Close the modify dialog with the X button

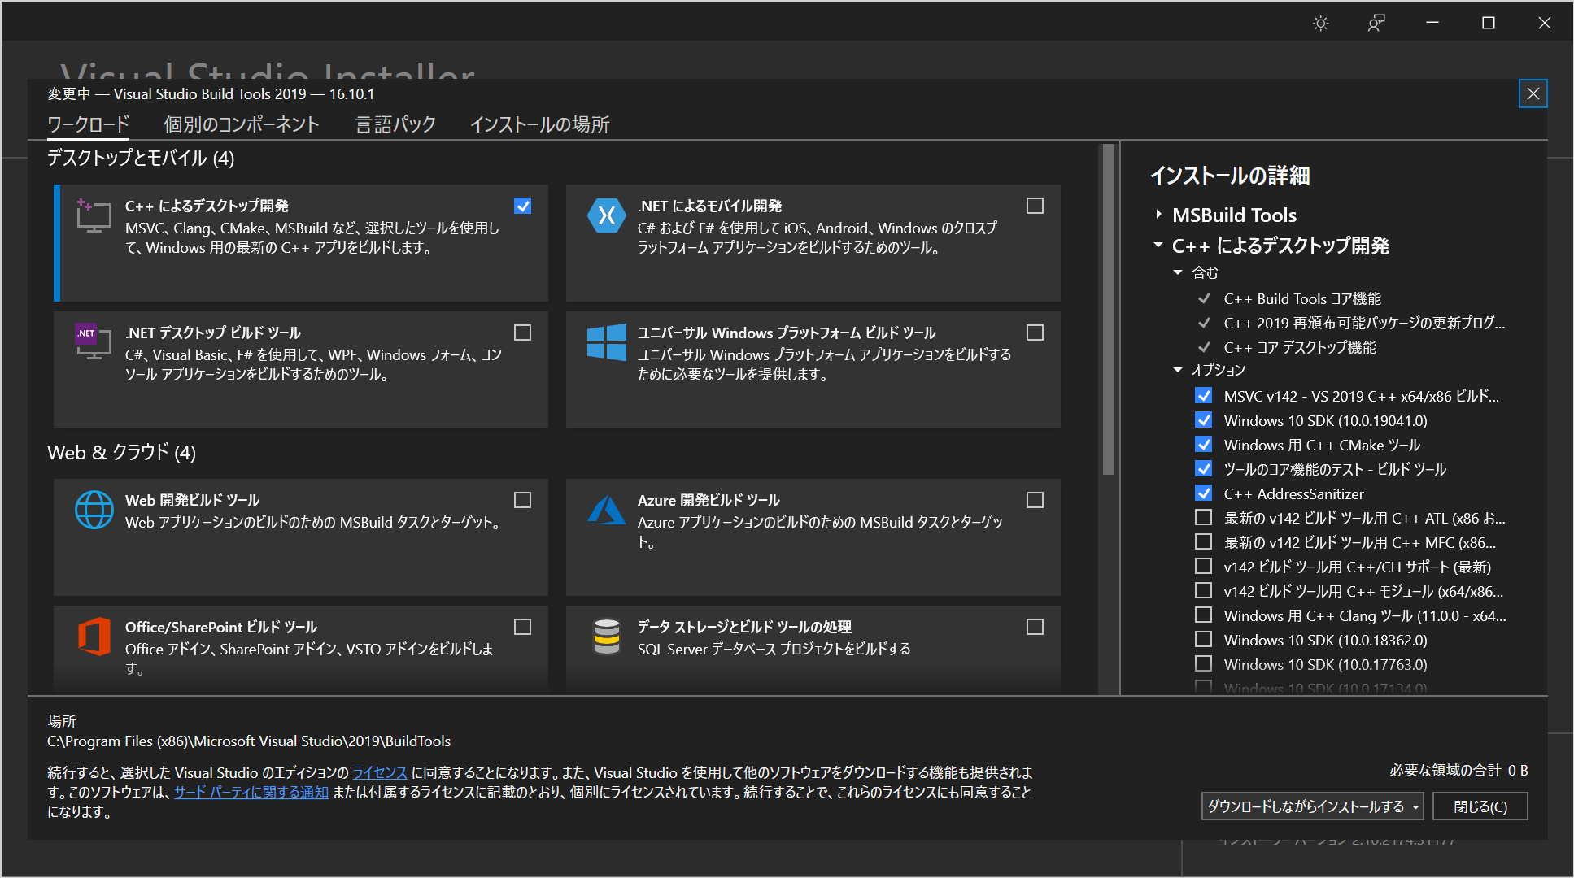click(x=1533, y=93)
